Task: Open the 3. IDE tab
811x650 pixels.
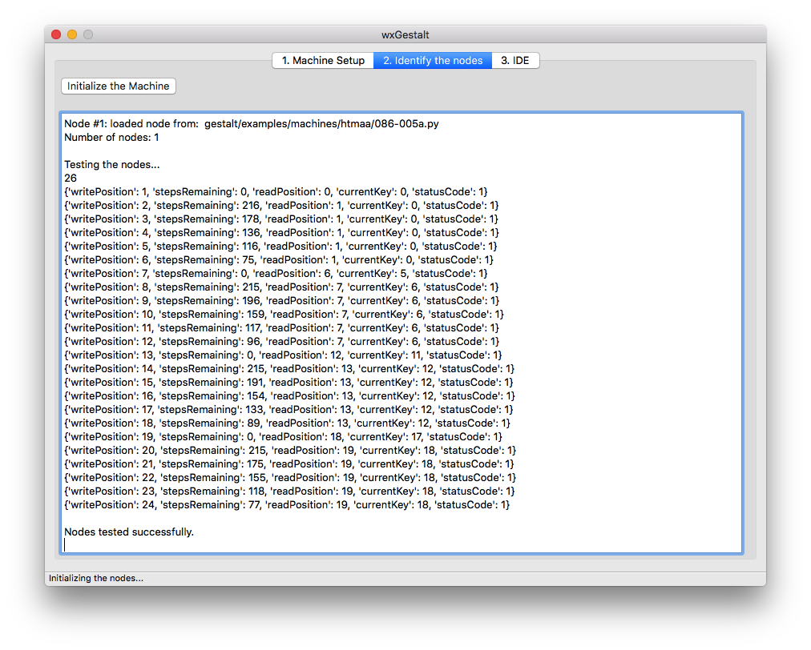Action: coord(515,61)
